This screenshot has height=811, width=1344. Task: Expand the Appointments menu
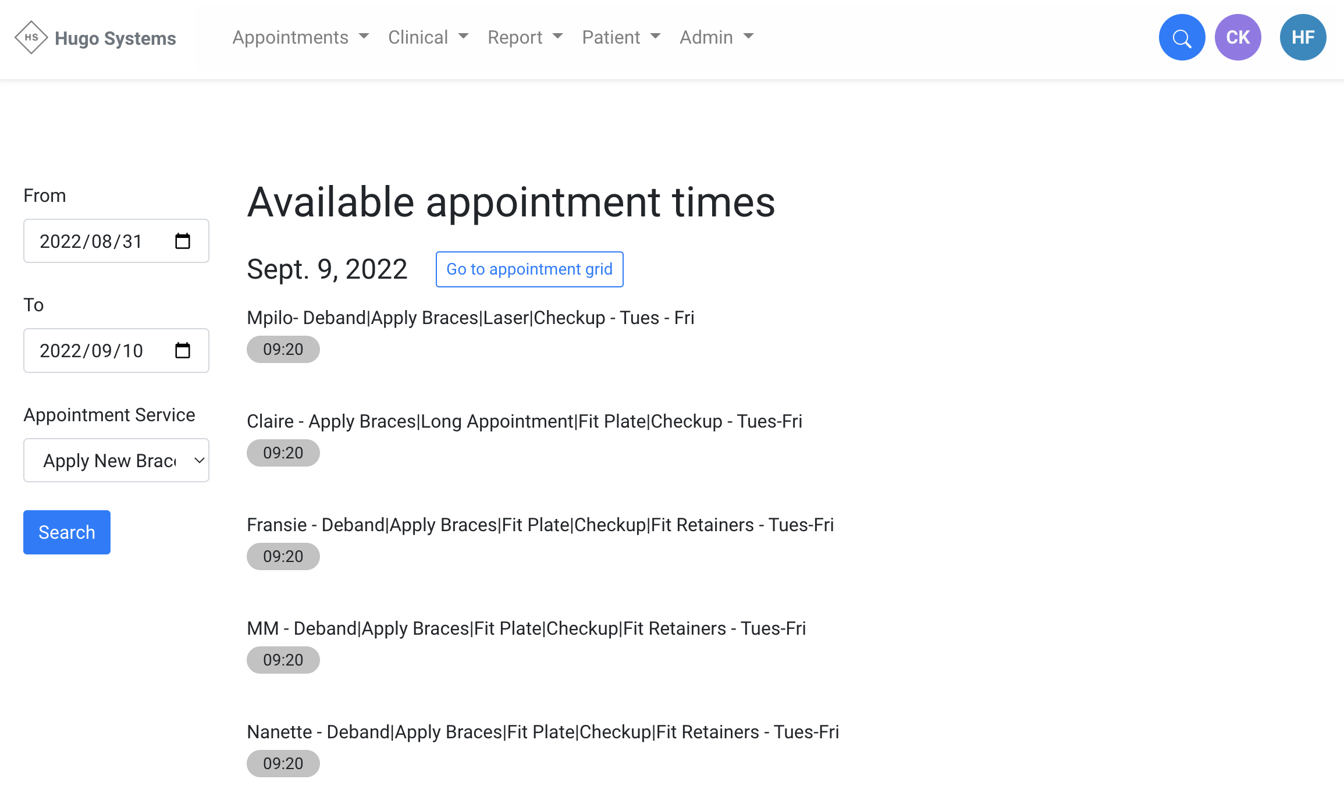[300, 38]
